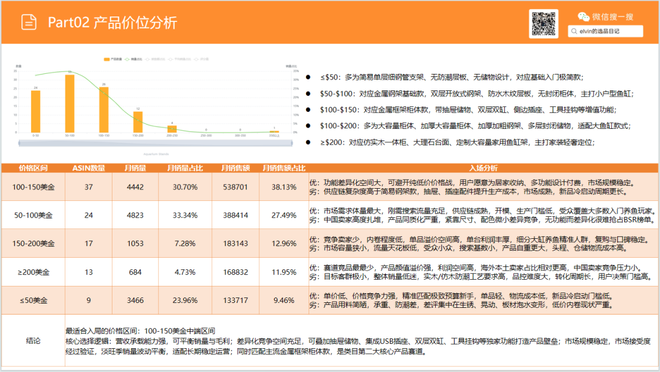The height and width of the screenshot is (372, 660).
Task: Select the ≥200美金 row label
Action: tap(33, 272)
